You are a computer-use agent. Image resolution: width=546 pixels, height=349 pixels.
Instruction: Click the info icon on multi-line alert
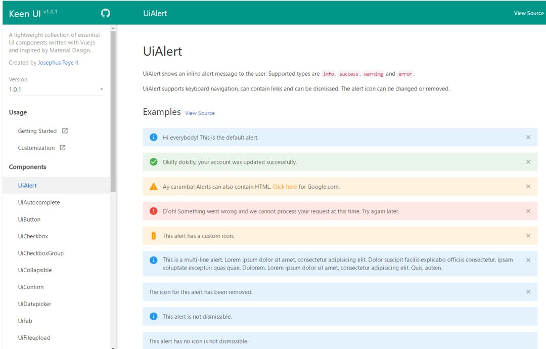(x=153, y=260)
